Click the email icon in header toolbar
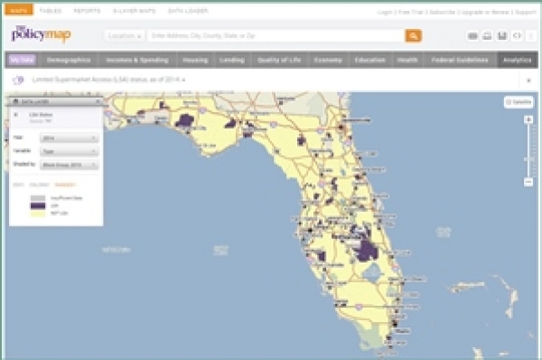 [x=472, y=35]
